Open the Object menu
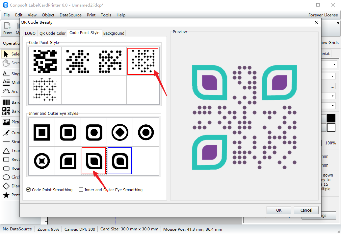Viewport: 341px width, 234px height. 48,15
